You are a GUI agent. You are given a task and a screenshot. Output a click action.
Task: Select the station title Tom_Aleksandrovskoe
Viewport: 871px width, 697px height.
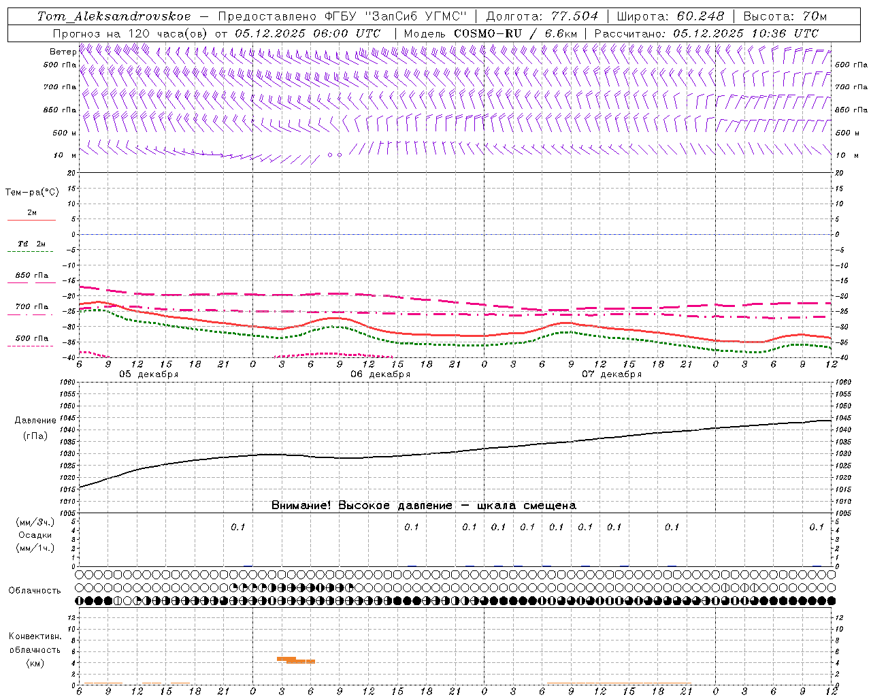click(114, 16)
